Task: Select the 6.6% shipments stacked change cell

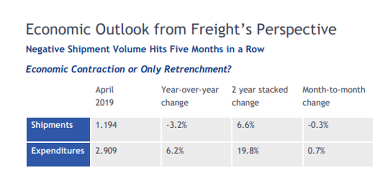Action: [267, 129]
